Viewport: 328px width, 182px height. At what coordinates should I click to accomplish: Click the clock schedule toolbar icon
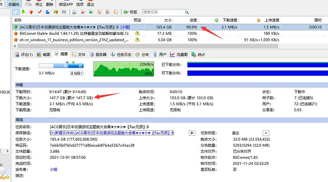click(74, 12)
